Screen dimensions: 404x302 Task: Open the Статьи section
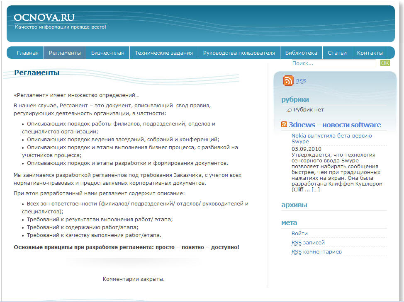pyautogui.click(x=337, y=53)
